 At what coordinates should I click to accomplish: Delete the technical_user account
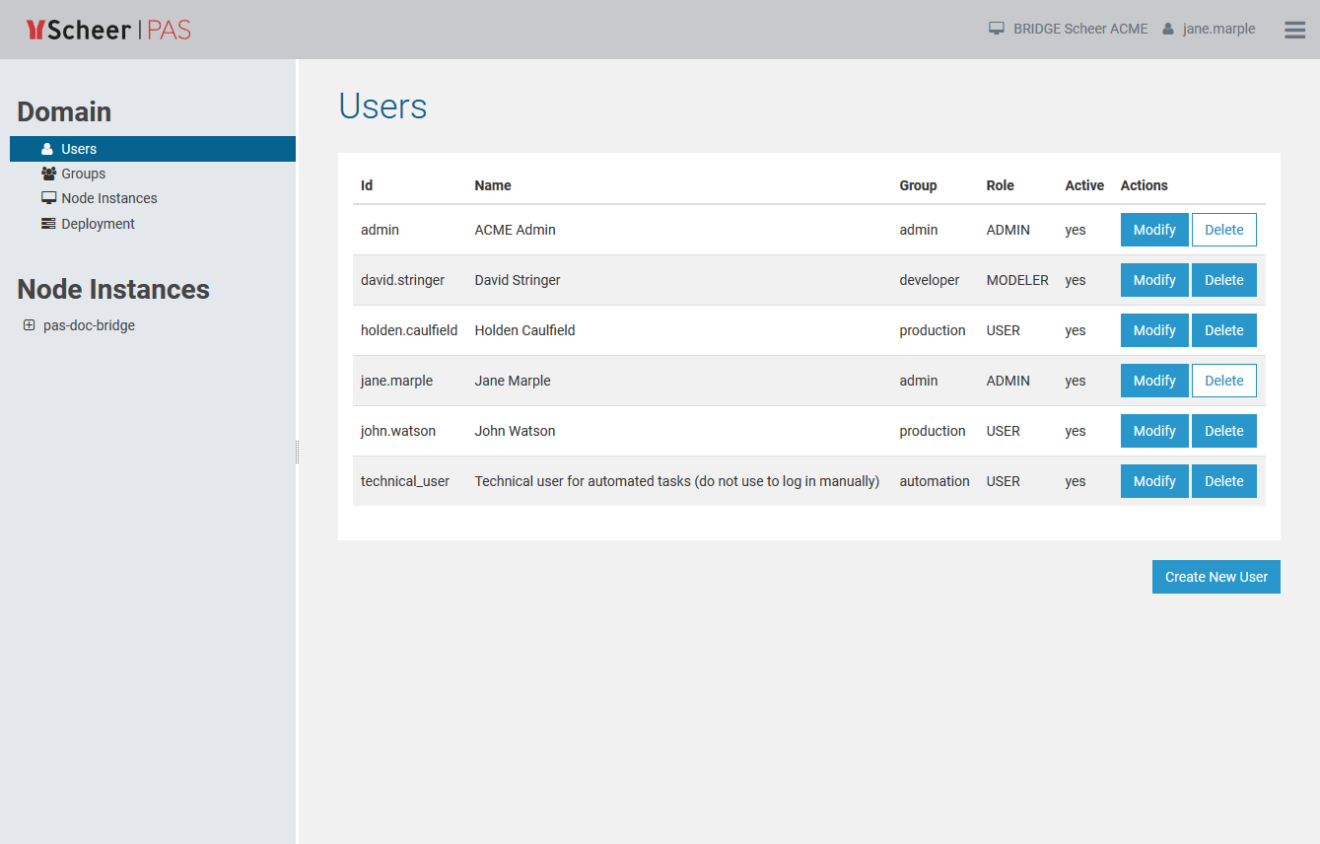[1223, 481]
